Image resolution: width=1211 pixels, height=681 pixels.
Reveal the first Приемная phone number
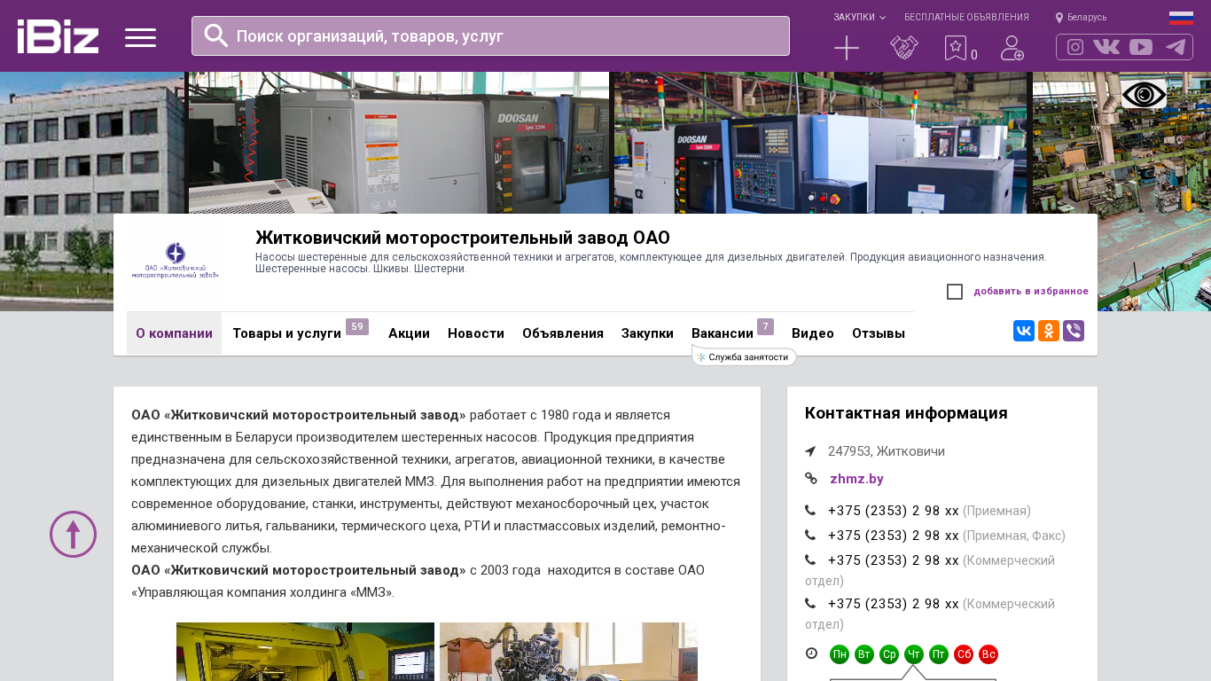click(894, 511)
